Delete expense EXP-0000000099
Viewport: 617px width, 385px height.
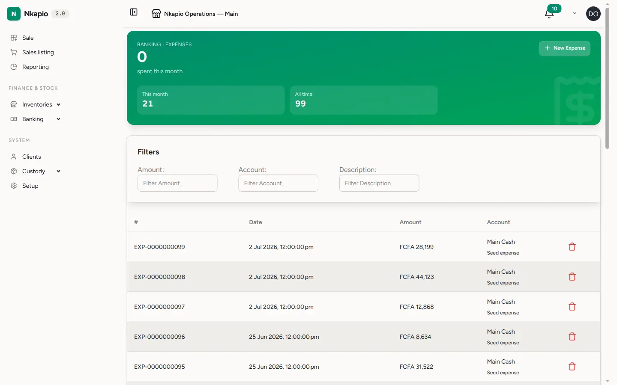pos(572,247)
